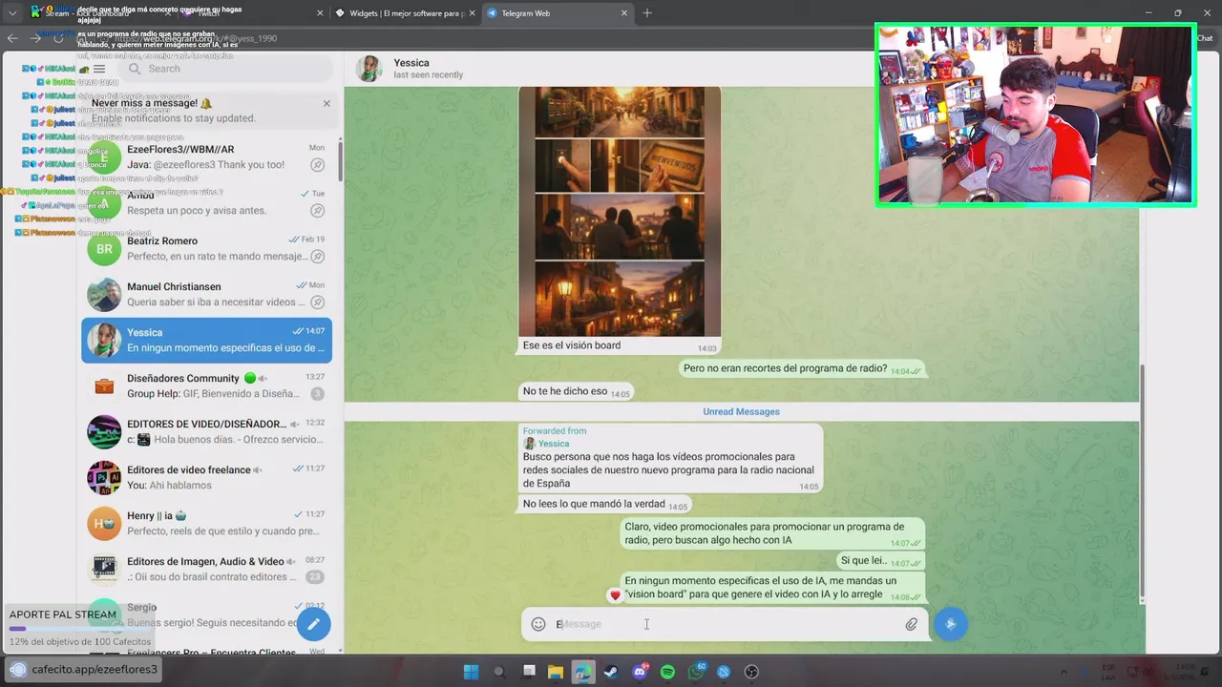Image resolution: width=1222 pixels, height=687 pixels.
Task: Click the paperclip attach file icon
Action: [911, 624]
